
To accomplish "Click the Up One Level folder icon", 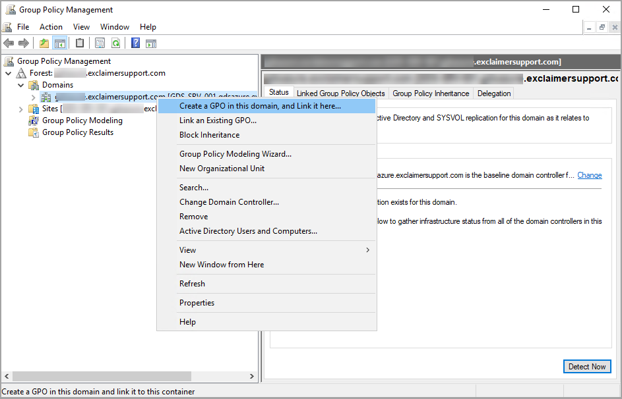I will pyautogui.click(x=44, y=43).
